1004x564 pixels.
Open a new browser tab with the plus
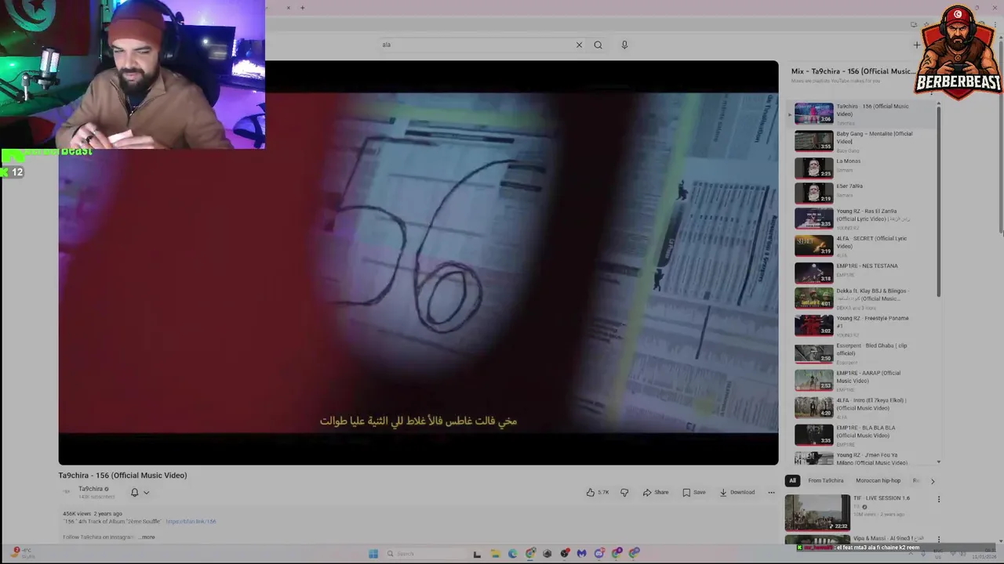click(x=302, y=8)
